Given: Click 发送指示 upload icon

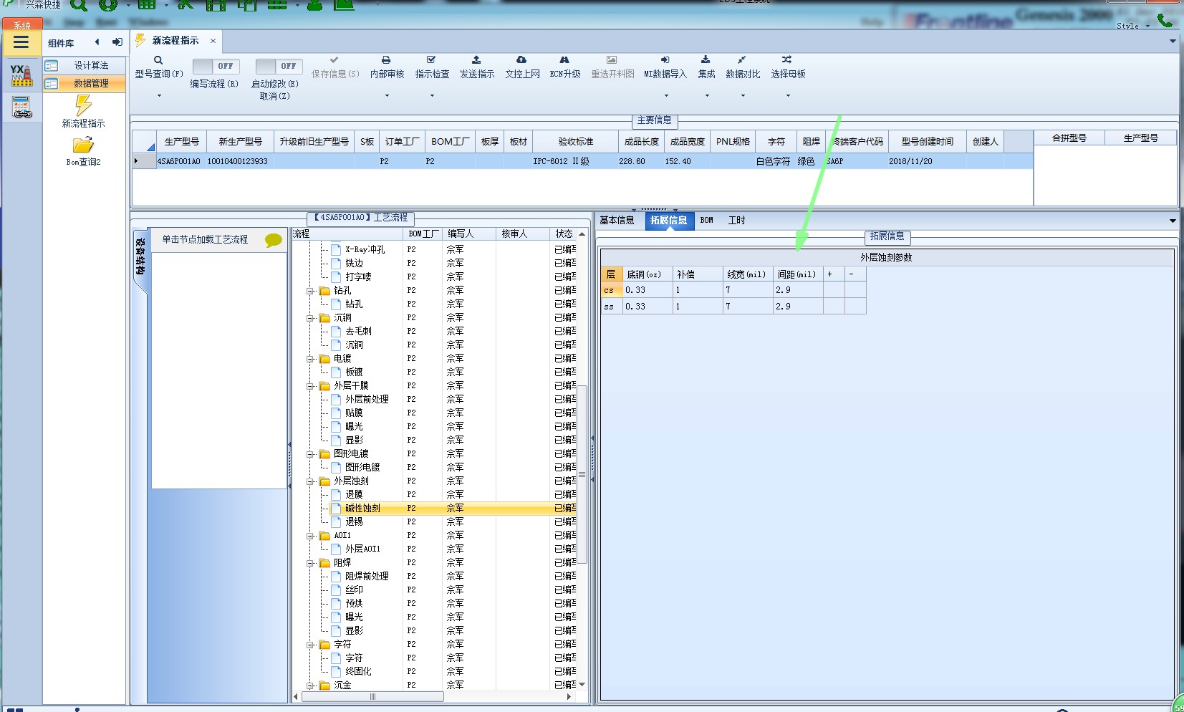Looking at the screenshot, I should tap(476, 60).
